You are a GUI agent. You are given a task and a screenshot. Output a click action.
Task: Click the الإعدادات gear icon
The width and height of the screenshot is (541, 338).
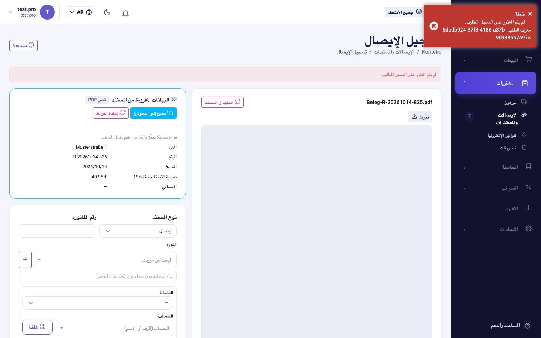529,228
